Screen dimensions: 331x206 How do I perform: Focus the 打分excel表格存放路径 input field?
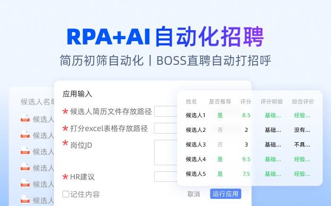point(166,128)
